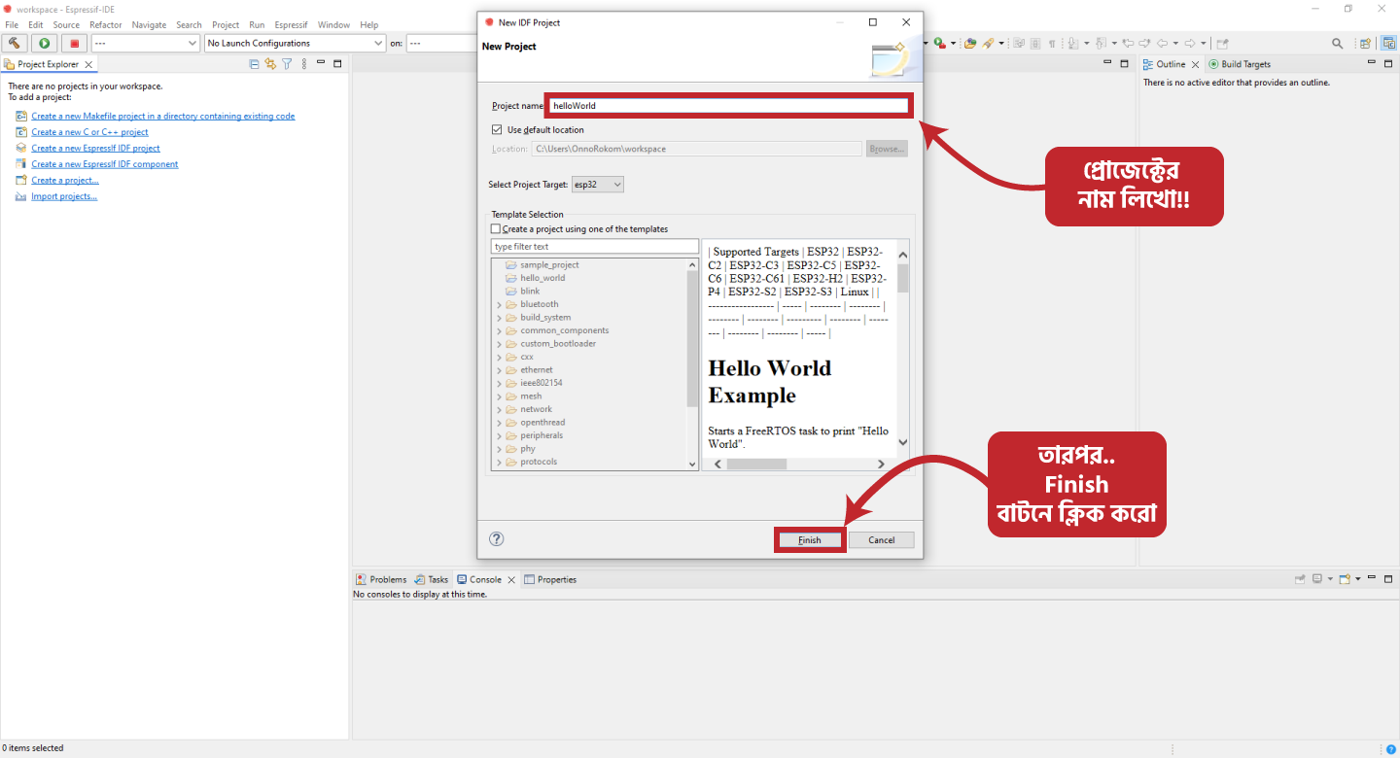Click the Cancel button in dialog

pyautogui.click(x=881, y=540)
